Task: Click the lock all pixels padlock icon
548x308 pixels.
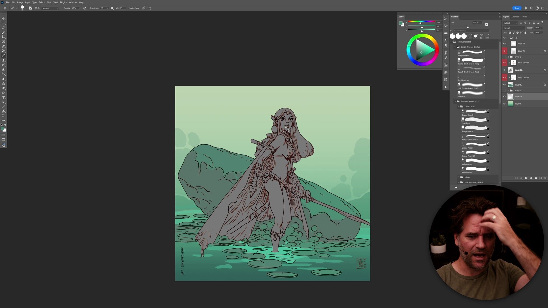Action: point(525,33)
